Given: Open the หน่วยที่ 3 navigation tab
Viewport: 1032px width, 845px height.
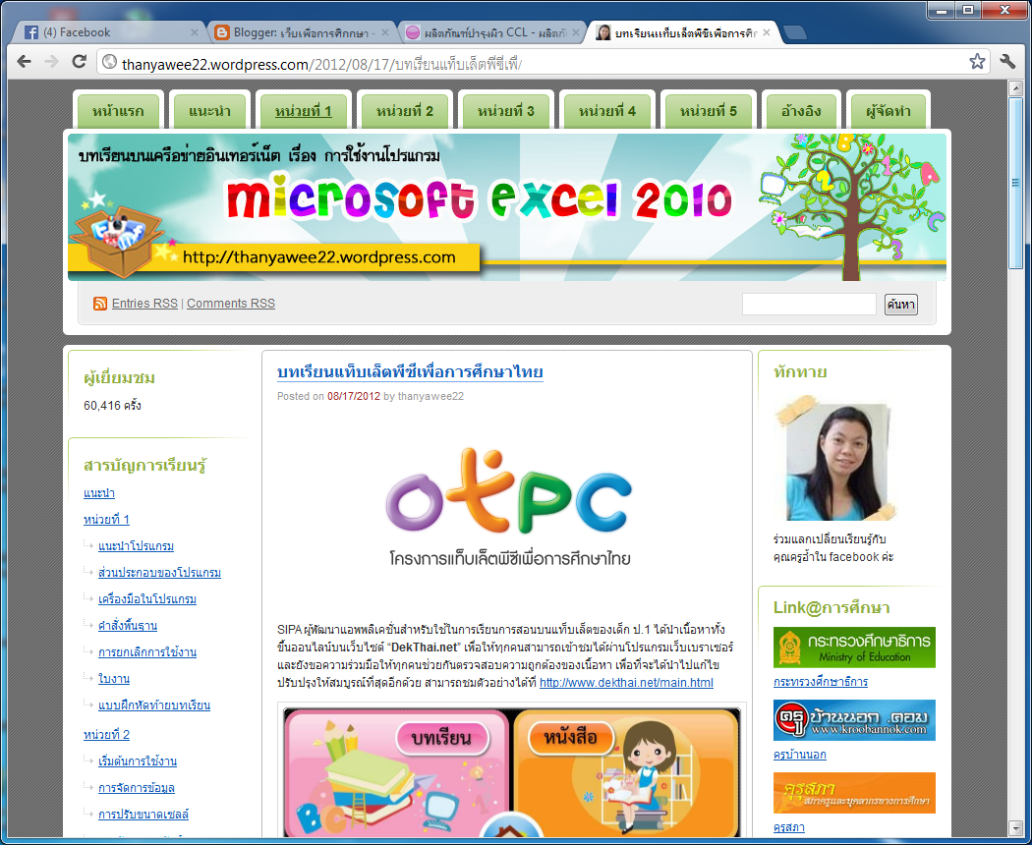Looking at the screenshot, I should pos(506,111).
